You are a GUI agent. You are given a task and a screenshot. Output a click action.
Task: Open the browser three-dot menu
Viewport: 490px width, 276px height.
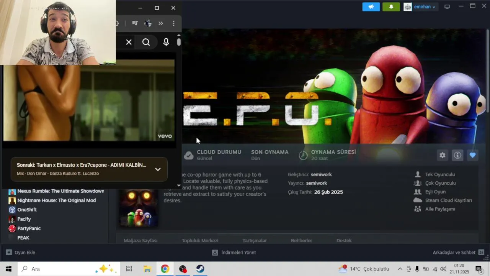click(173, 23)
